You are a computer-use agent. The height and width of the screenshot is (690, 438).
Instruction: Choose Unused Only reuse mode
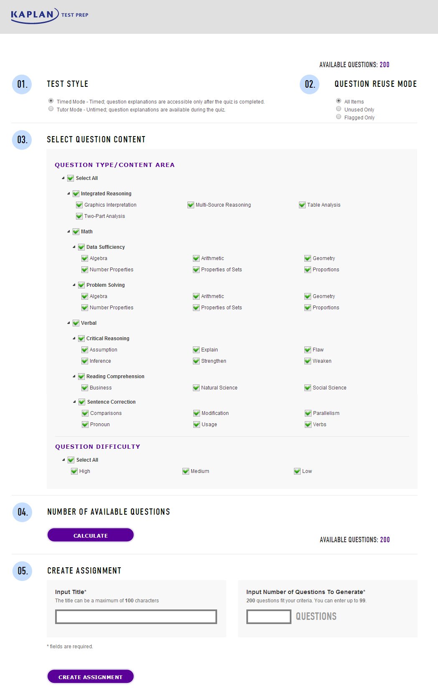click(339, 109)
